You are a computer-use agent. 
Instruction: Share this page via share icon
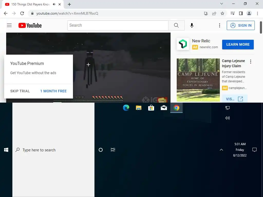(214, 13)
